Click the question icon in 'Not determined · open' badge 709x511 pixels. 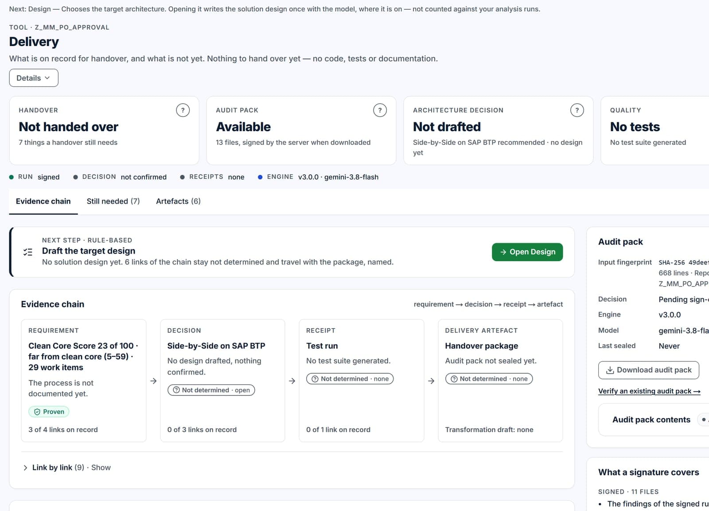click(176, 390)
